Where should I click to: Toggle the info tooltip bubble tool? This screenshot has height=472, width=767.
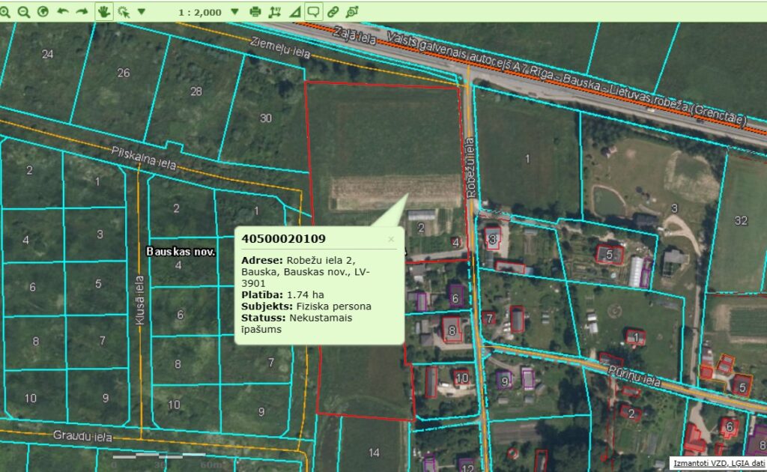(x=313, y=12)
